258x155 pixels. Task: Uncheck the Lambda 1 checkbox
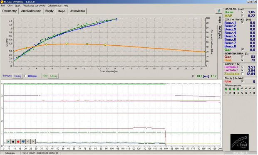pos(242,67)
